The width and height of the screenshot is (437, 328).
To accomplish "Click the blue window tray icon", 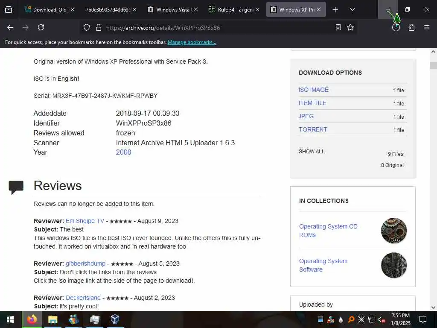I will coord(320,319).
